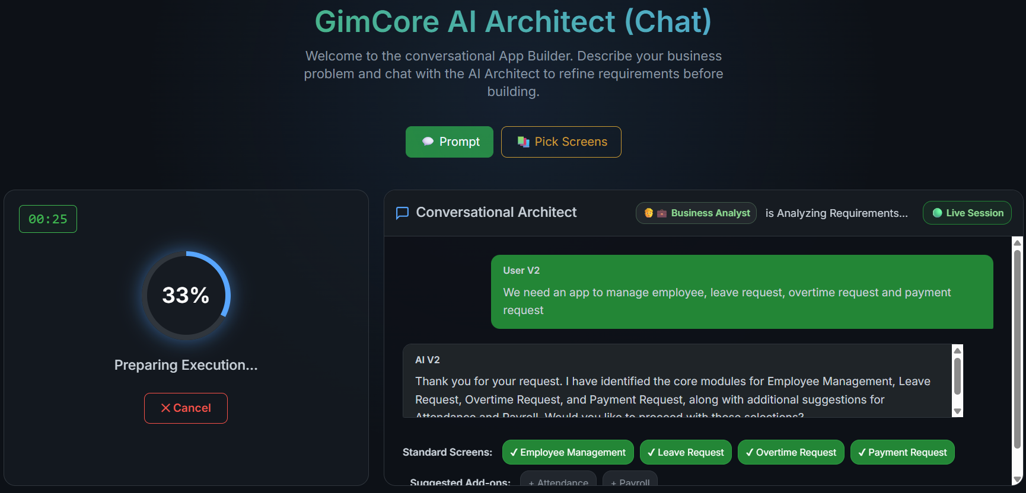Open the Pick Screens tab
Screen dimensions: 1026x493
coord(561,142)
